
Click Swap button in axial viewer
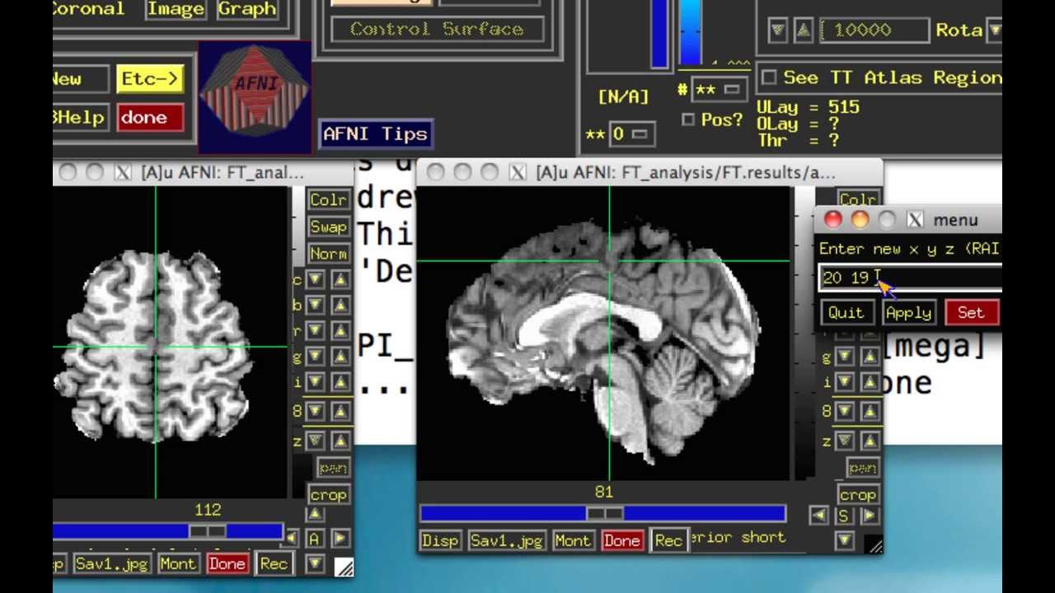328,226
